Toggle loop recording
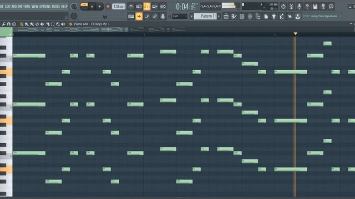The height and width of the screenshot is (199, 355). click(x=163, y=7)
